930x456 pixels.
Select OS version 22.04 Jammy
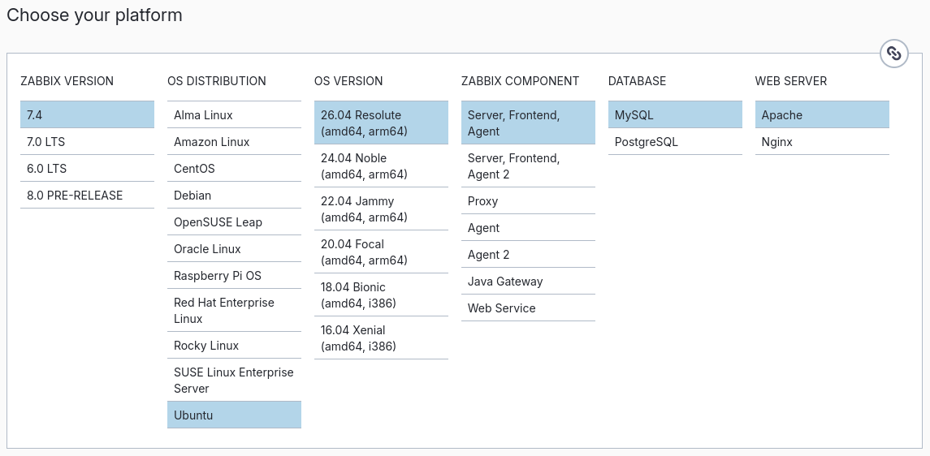382,209
